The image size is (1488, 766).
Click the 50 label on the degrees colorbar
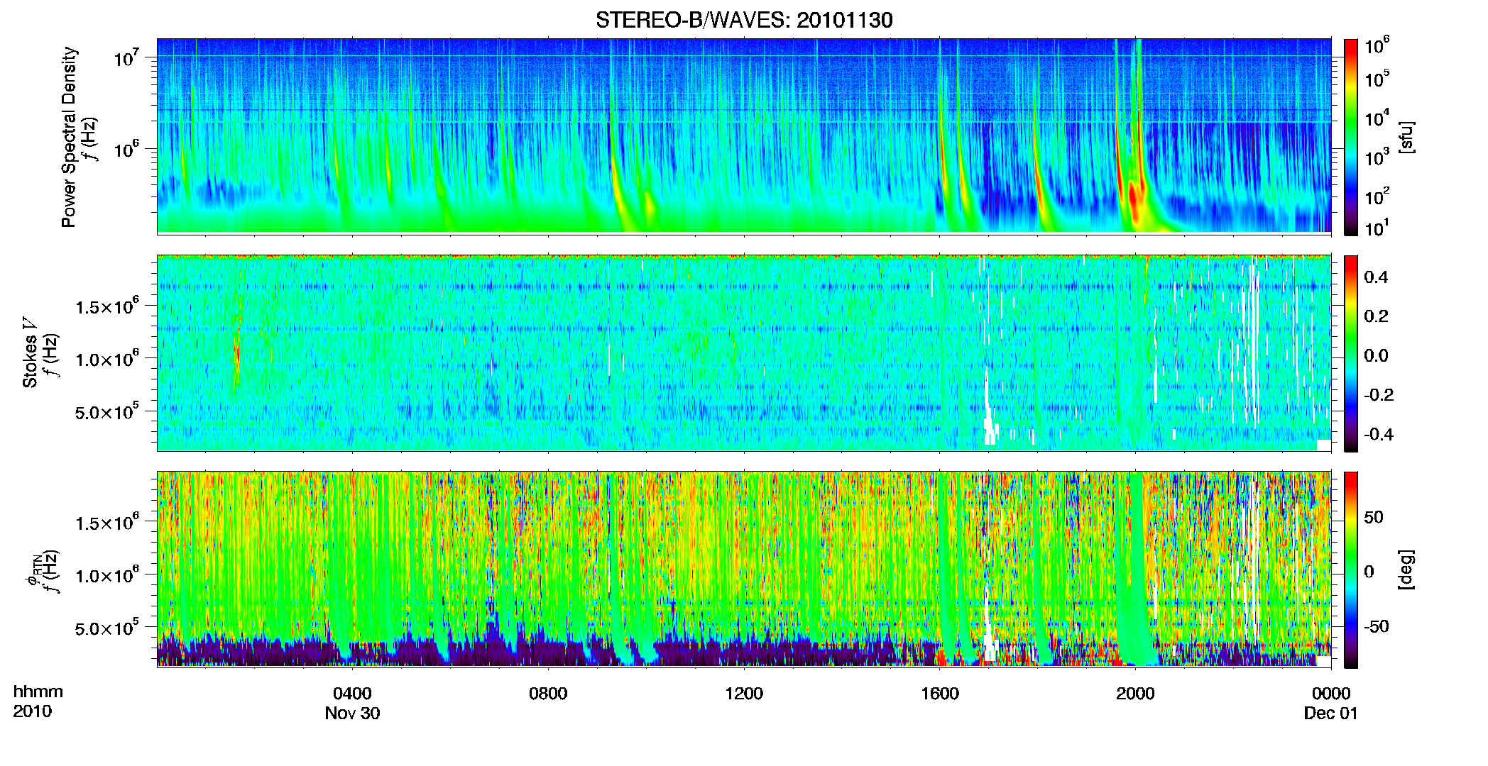point(1374,517)
